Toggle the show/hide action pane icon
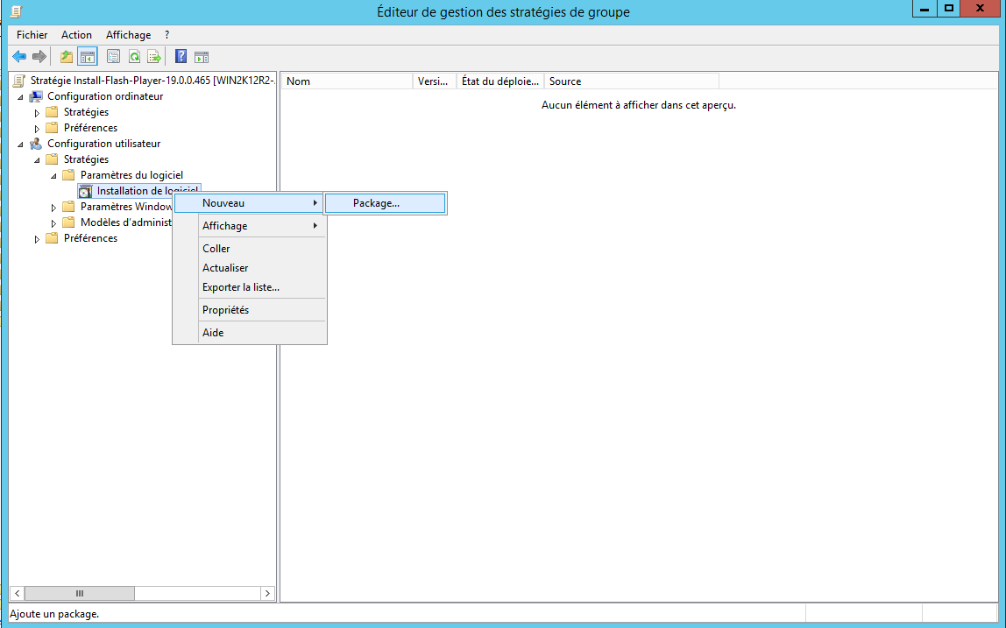 pos(202,57)
